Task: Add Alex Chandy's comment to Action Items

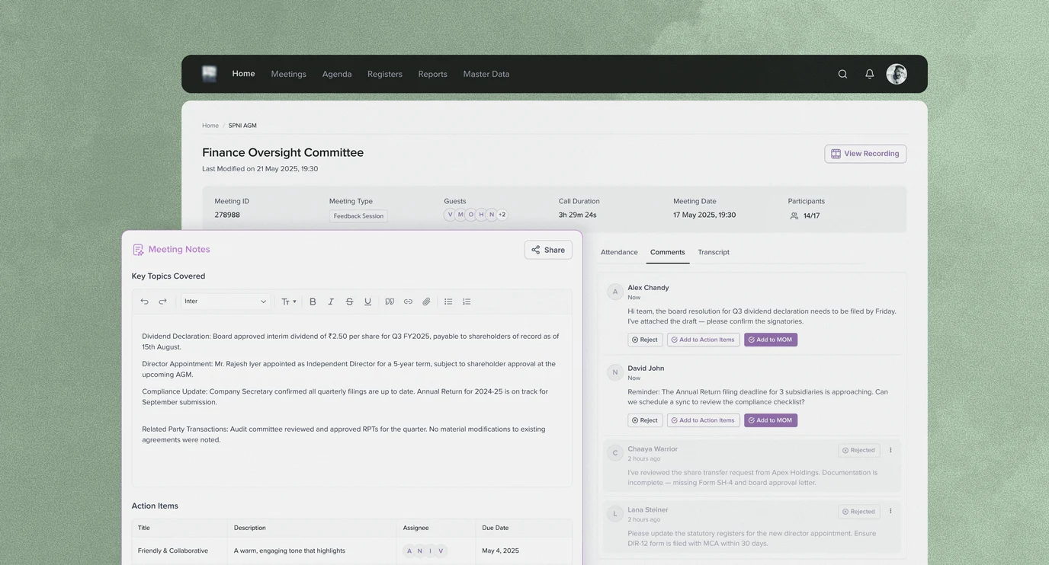Action: pos(703,340)
